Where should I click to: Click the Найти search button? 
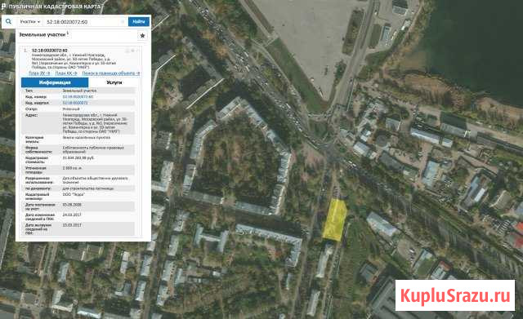pyautogui.click(x=139, y=22)
